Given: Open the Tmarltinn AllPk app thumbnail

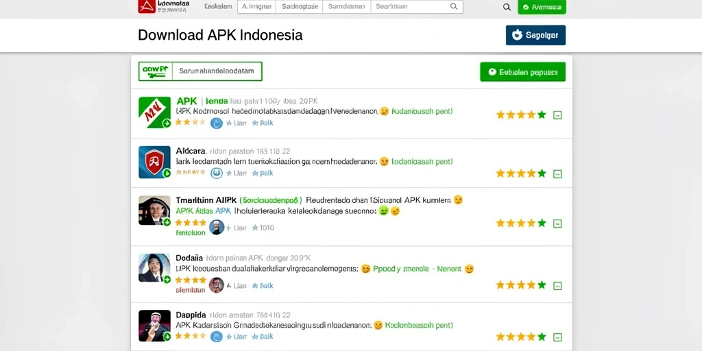Looking at the screenshot, I should click(x=154, y=210).
